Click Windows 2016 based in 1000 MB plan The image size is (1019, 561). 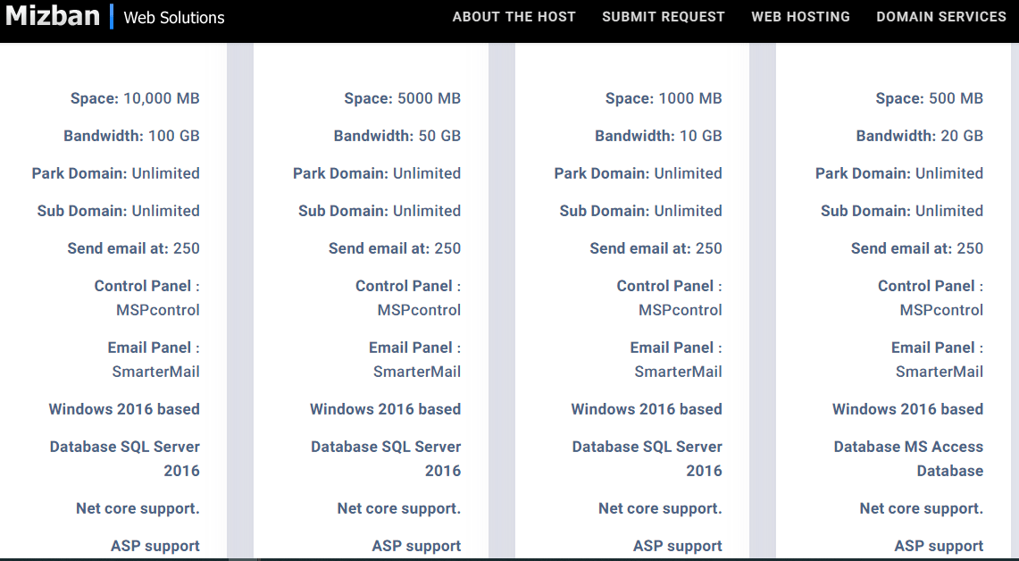coord(647,409)
